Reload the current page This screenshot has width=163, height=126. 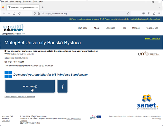point(20,14)
